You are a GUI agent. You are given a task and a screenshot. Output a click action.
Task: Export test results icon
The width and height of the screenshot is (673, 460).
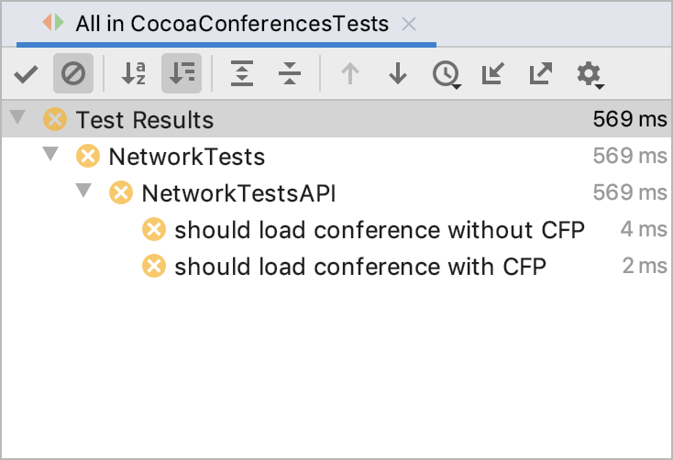(x=541, y=74)
